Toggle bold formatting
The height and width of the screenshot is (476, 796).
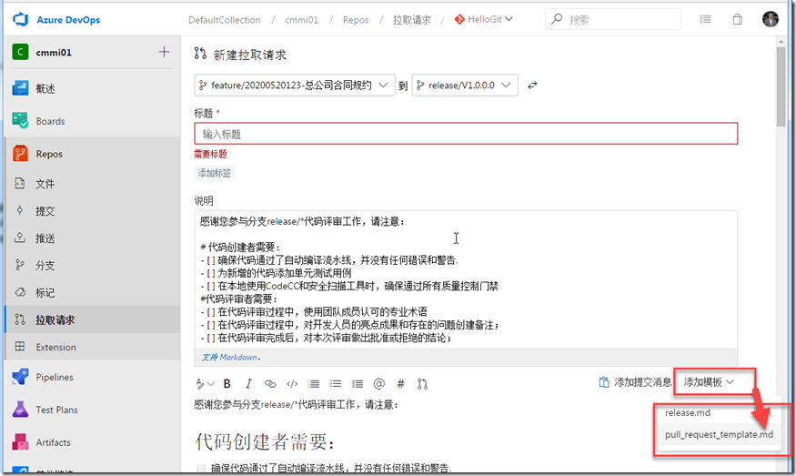227,383
